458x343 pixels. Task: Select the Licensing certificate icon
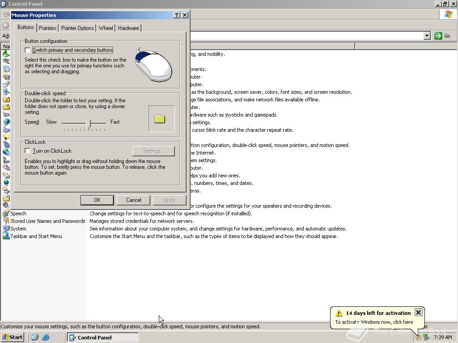[6, 138]
